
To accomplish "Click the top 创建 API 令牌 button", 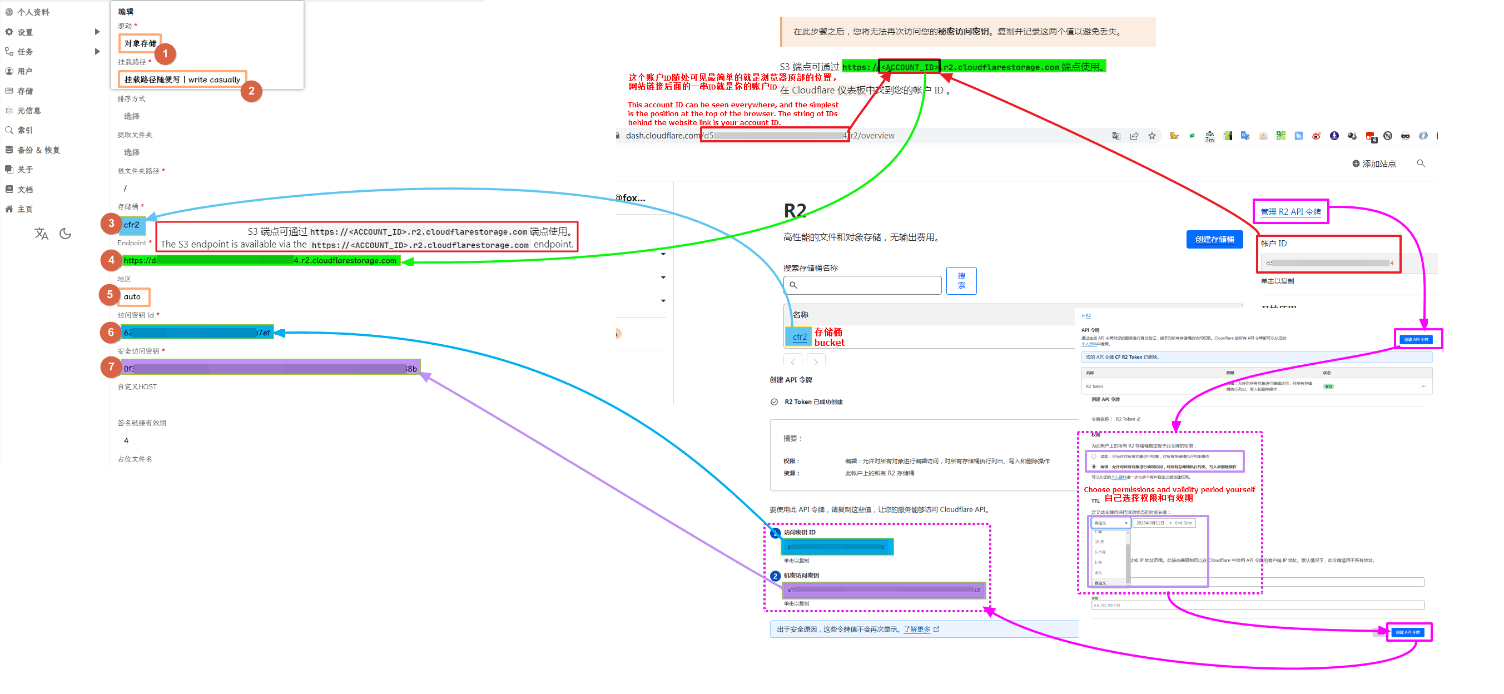I will 1416,339.
